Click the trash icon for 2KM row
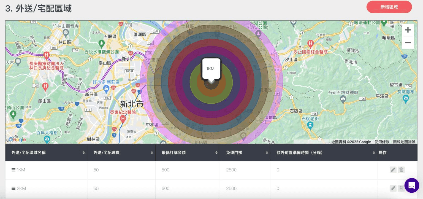The width and height of the screenshot is (423, 199). tap(401, 189)
